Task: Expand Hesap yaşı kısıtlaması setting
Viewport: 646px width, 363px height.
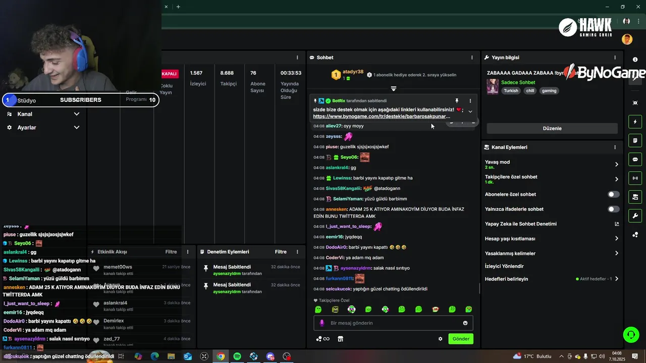Action: 616,238
